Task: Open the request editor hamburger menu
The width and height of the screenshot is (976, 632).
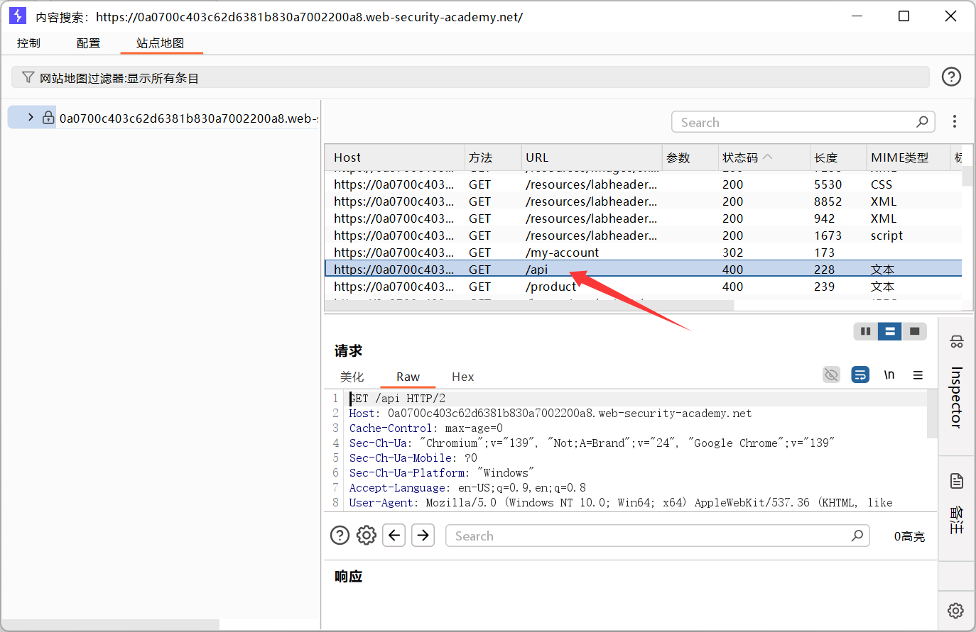Action: coord(918,375)
